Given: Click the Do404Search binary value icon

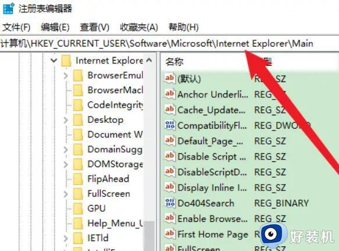Looking at the screenshot, I should [170, 203].
